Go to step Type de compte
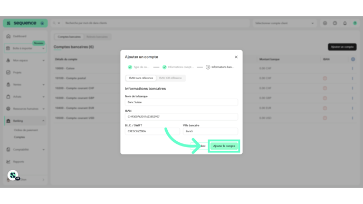This screenshot has width=363, height=204. click(x=139, y=67)
